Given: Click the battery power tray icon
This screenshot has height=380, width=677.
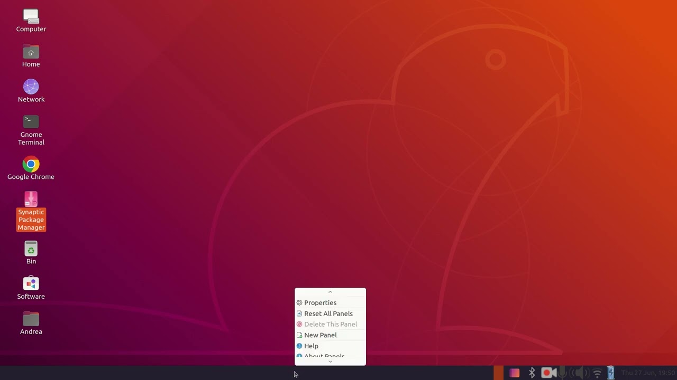Looking at the screenshot, I should coord(611,373).
